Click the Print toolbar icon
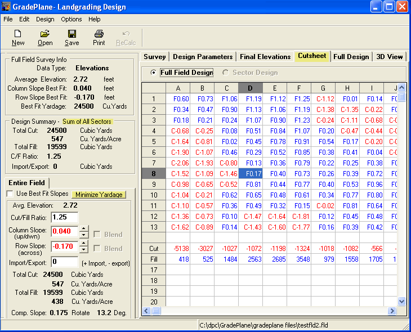The height and width of the screenshot is (332, 411). (x=99, y=34)
